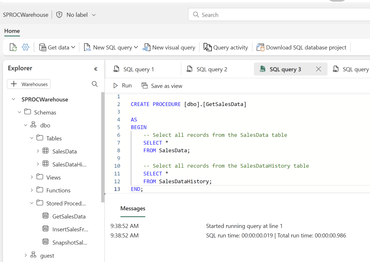This screenshot has height=262, width=370.
Task: Switch to the SQL query 1 tab
Action: (x=139, y=69)
